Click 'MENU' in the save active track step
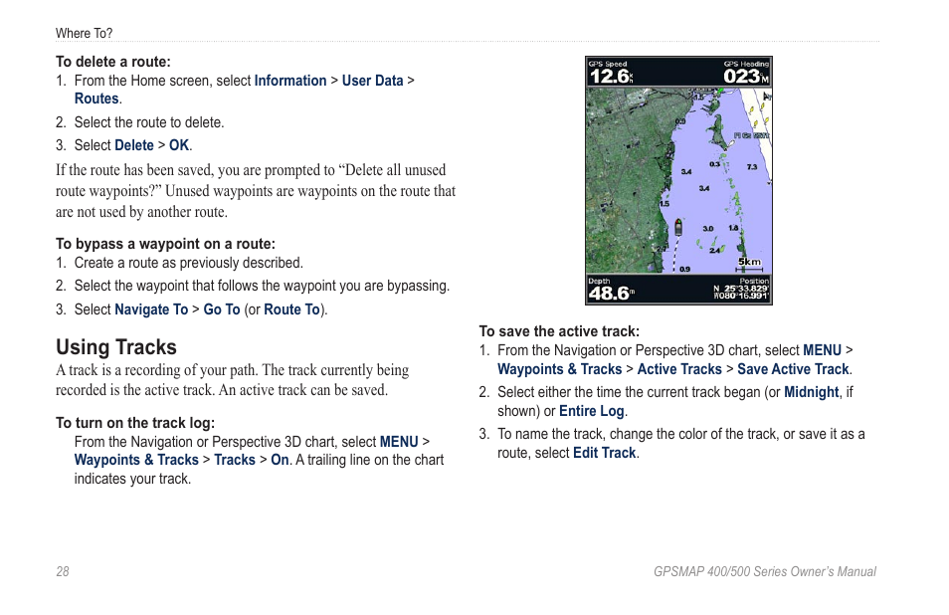This screenshot has height=615, width=949. point(822,350)
